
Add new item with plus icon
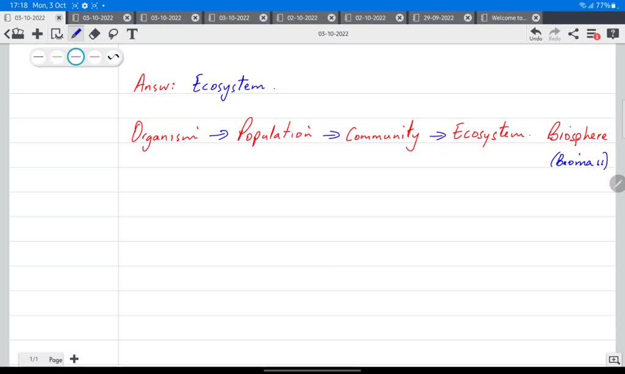click(37, 34)
